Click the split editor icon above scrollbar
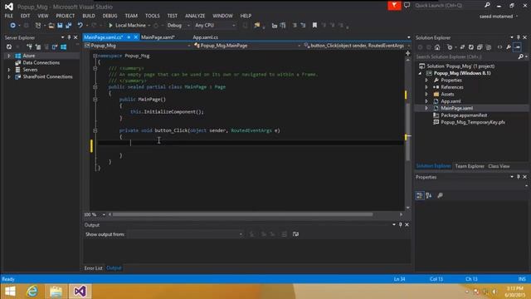The image size is (531, 299). 407,53
